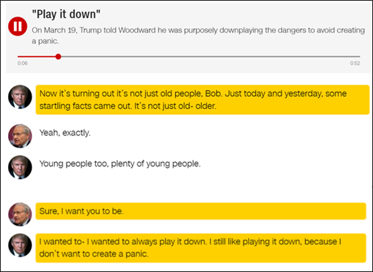Click Trump avatar beside 'Young people too'
This screenshot has width=373, height=272.
(x=20, y=167)
